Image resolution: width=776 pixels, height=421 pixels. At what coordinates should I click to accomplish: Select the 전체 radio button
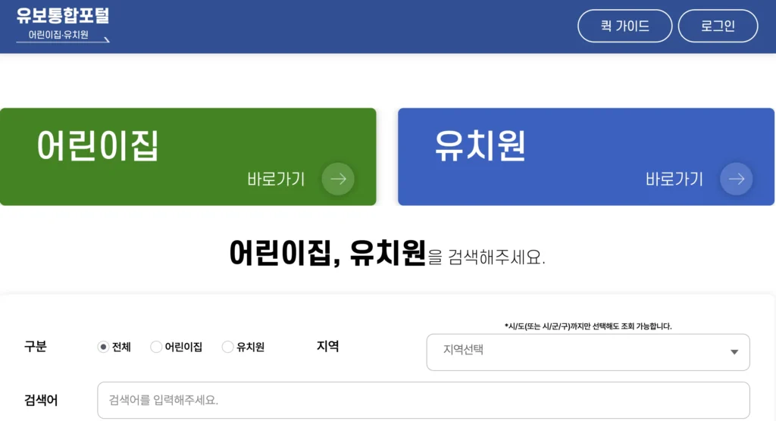(x=103, y=347)
